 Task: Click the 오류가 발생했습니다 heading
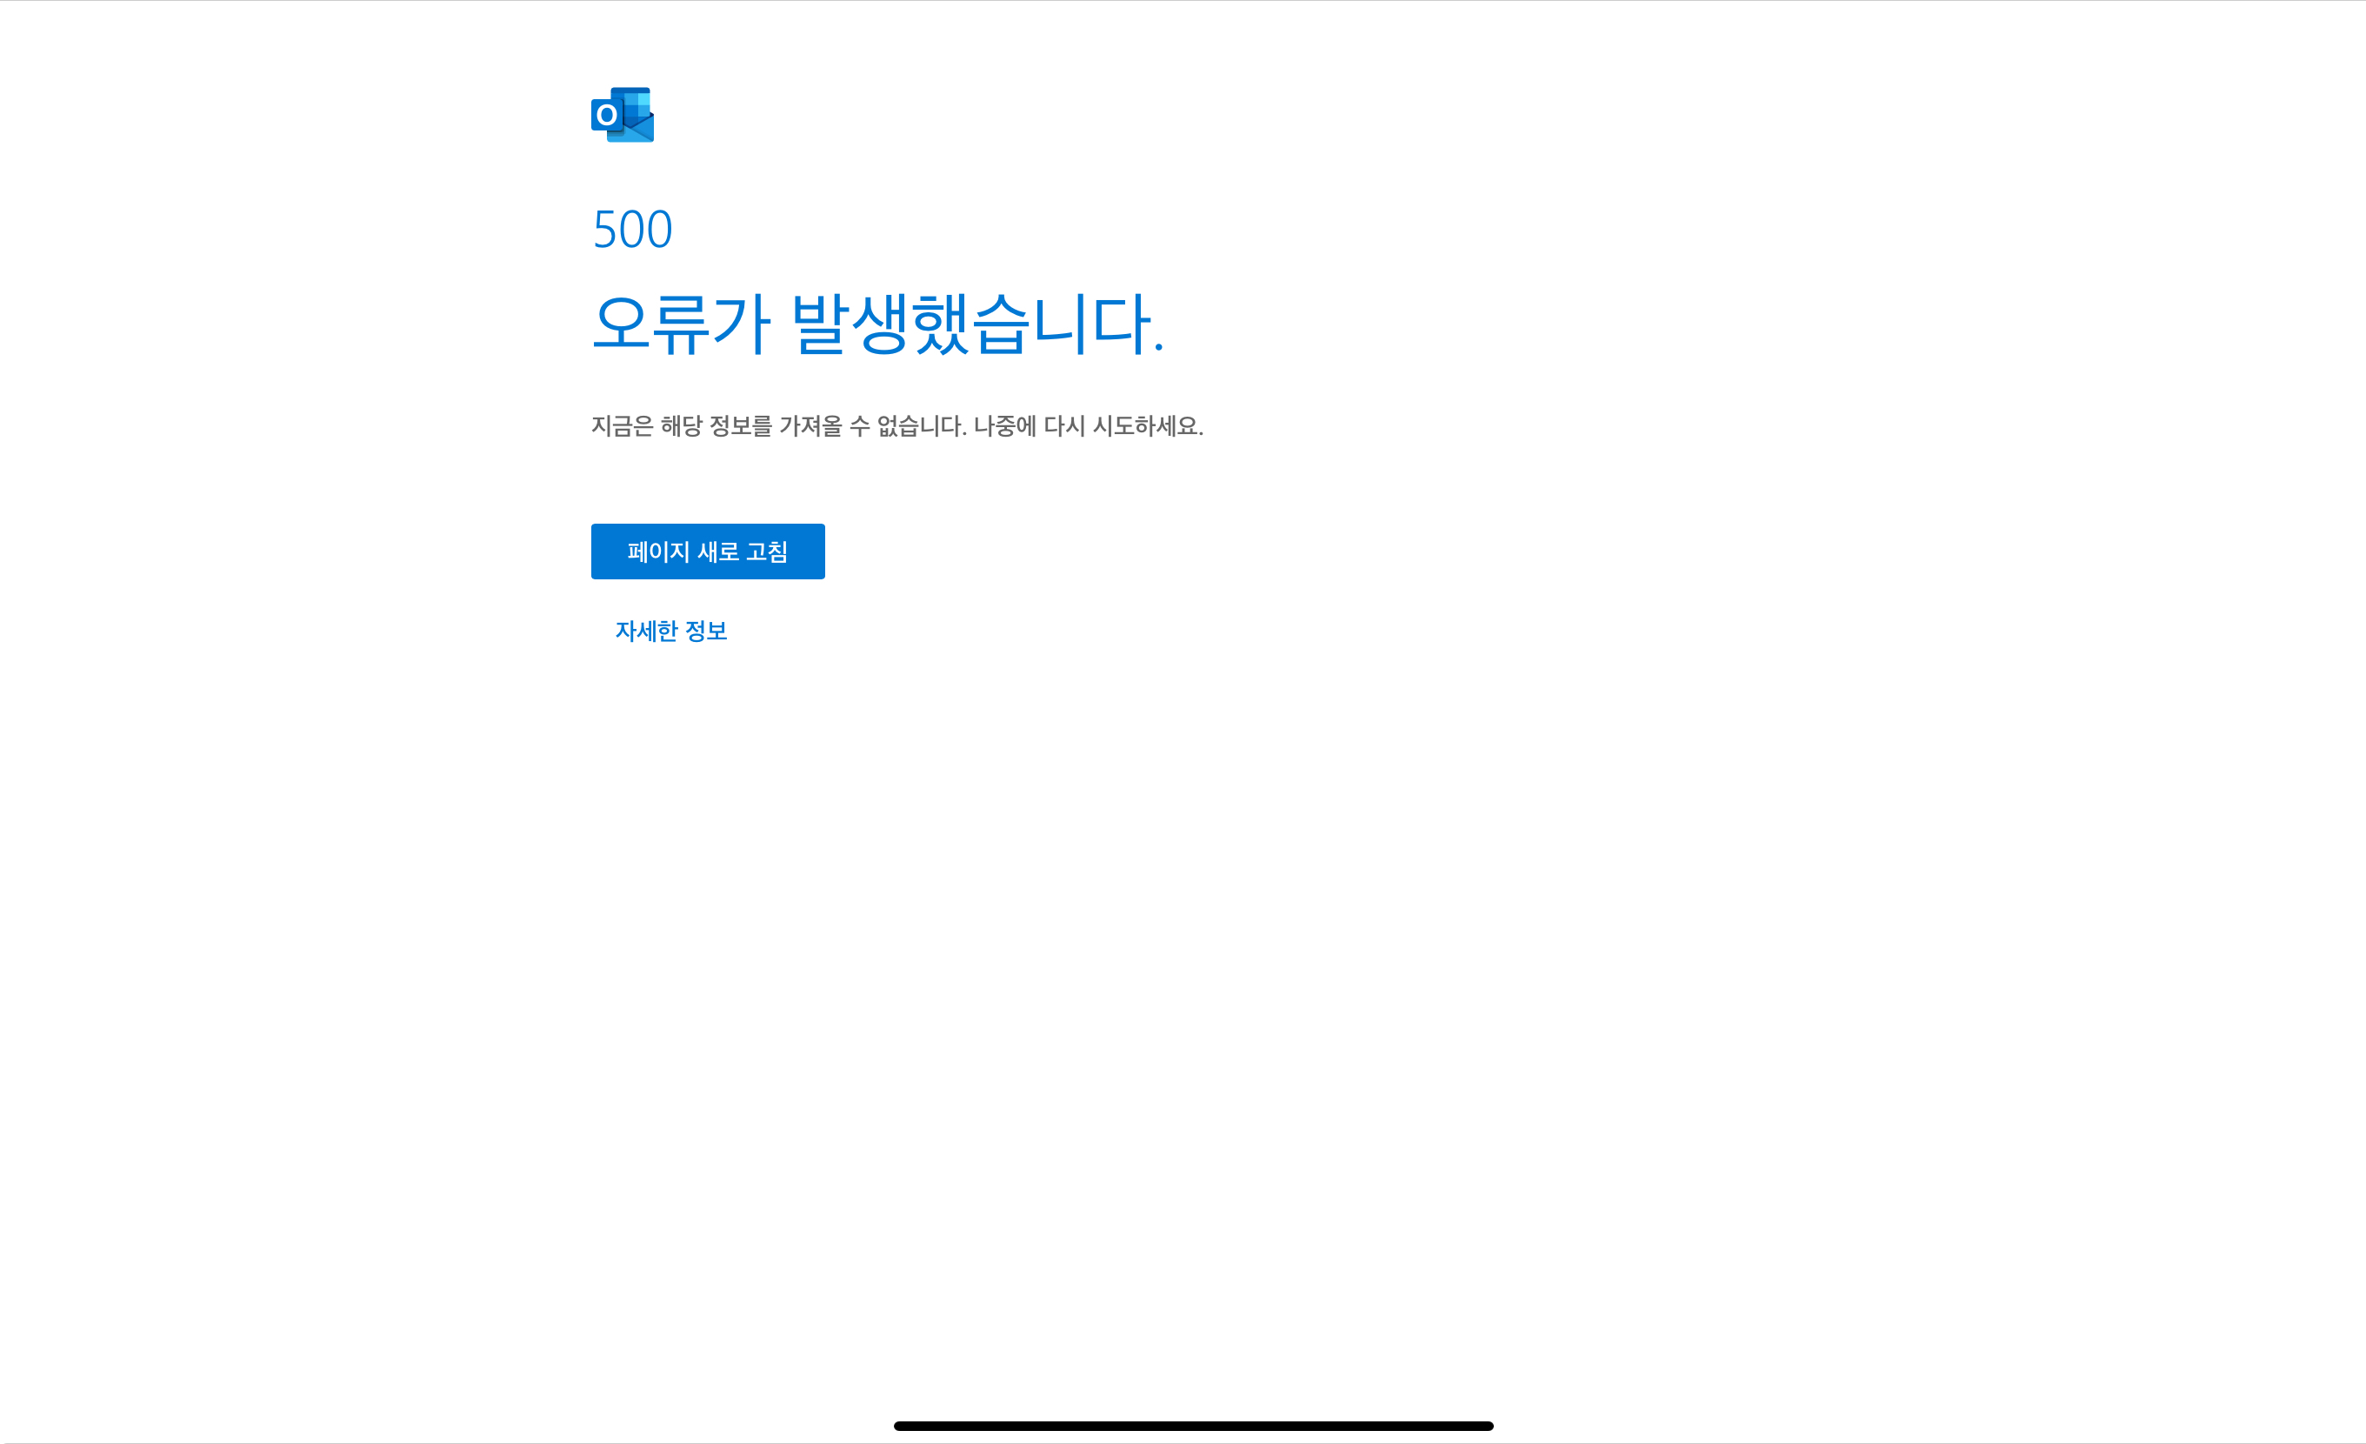tap(876, 324)
